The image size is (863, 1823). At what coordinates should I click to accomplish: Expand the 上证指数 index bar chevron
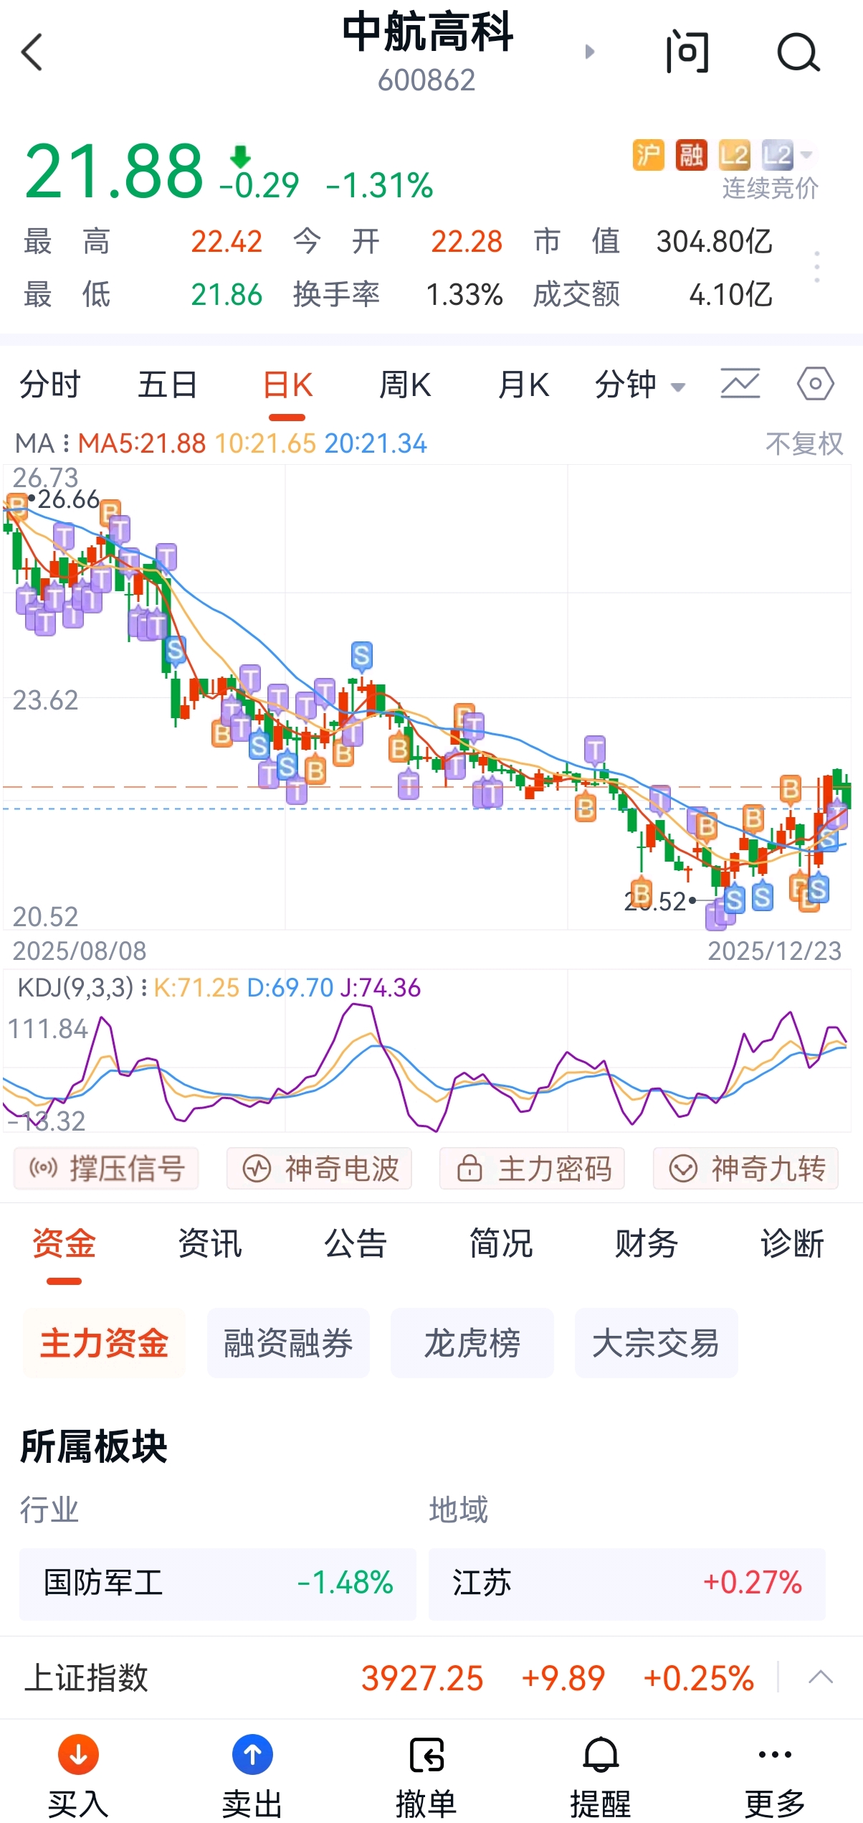click(821, 1677)
